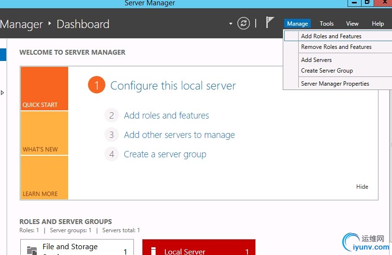Minimize the Server Manager window

[354, 3]
